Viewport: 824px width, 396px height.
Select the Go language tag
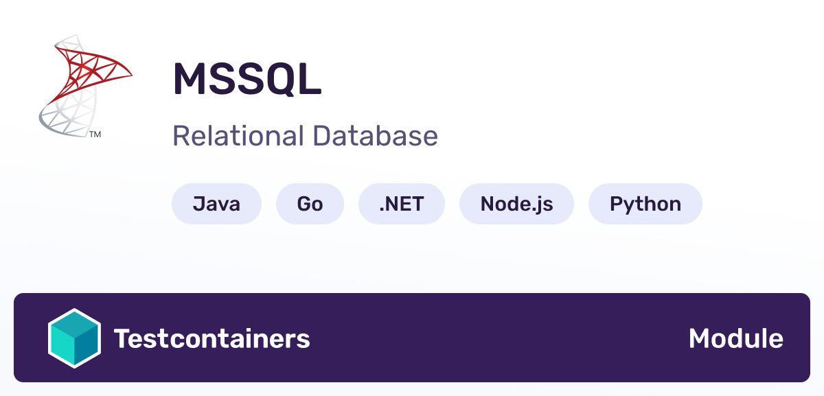310,204
